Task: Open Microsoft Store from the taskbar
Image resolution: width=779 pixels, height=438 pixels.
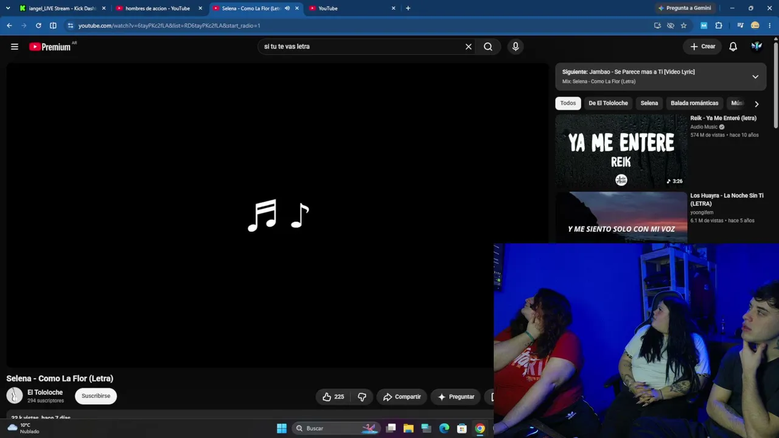Action: pyautogui.click(x=462, y=428)
